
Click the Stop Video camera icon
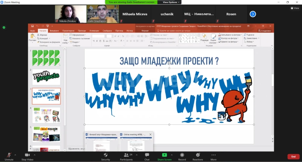click(28, 155)
